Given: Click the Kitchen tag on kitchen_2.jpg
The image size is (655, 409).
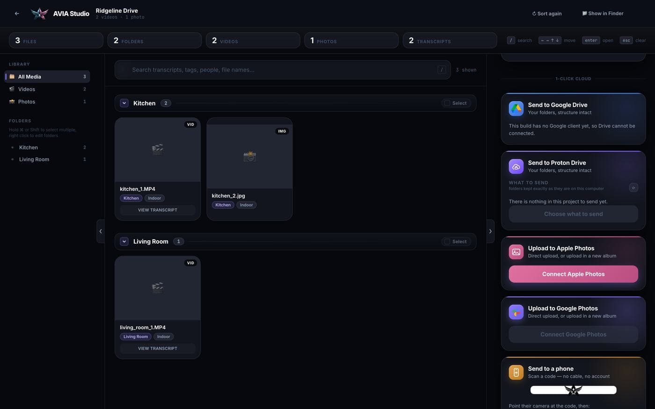Looking at the screenshot, I should click(223, 205).
